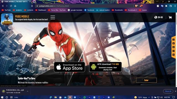The width and height of the screenshot is (177, 99).
Task: Open Premiere Pro from the taskbar
Action: 104,97
